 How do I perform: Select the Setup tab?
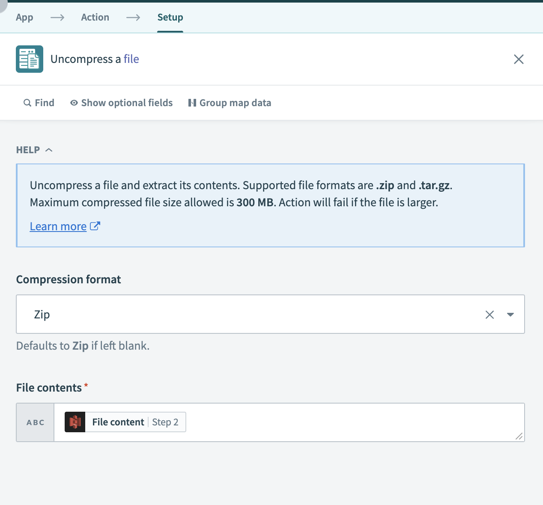(x=170, y=17)
